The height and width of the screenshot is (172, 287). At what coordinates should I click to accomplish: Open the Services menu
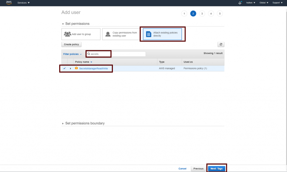24,3
